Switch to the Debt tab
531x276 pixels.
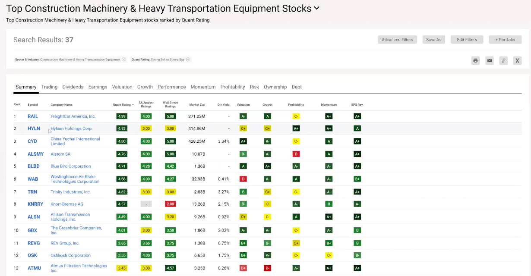297,87
